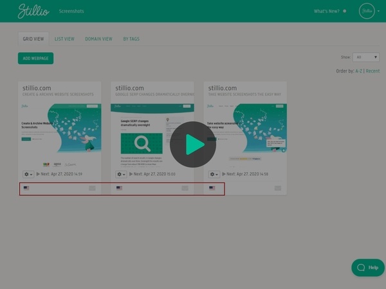Open the Show filter dropdown
This screenshot has height=289, width=386.
pyautogui.click(x=366, y=57)
